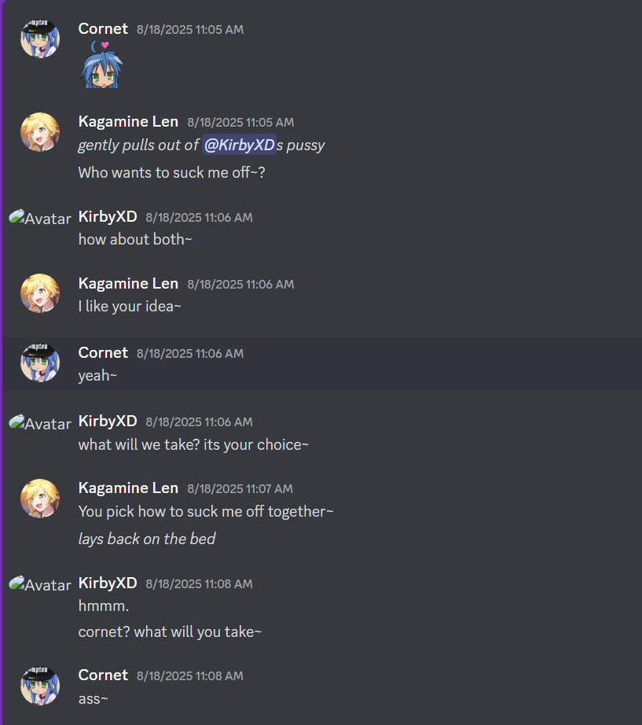Image resolution: width=642 pixels, height=725 pixels.
Task: Click KirbyXD's broken avatar beside 'how about both~'
Action: (40, 217)
